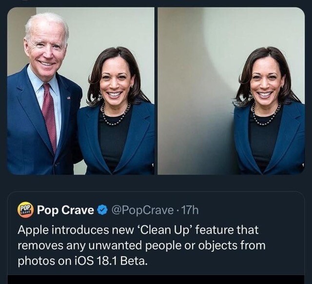Screen dimensions: 312x284
Task: Open the @PopCrave handle link
Action: pos(142,210)
